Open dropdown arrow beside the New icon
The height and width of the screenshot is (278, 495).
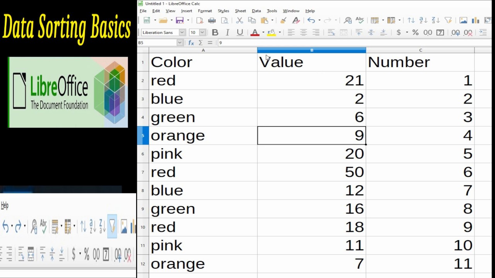(155, 20)
